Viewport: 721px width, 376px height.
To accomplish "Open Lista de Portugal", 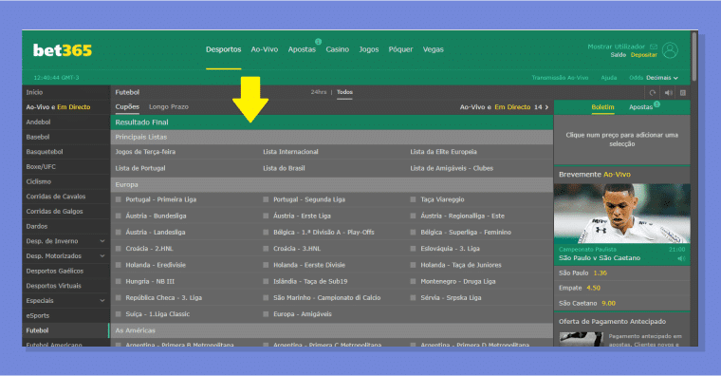I will pyautogui.click(x=140, y=168).
